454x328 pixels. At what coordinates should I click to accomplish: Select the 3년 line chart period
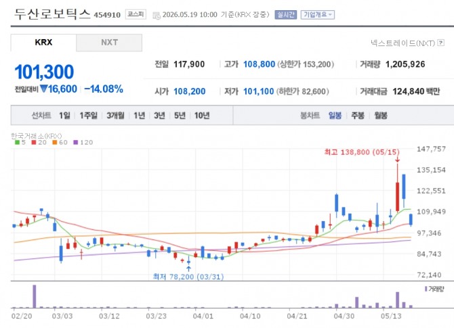point(159,116)
